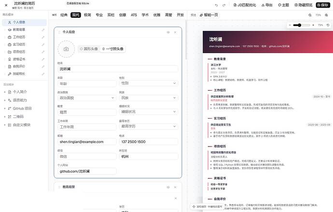Image resolution: width=333 pixels, height=212 pixels.
Task: Click the black 保存 save button
Action: [x=322, y=5]
